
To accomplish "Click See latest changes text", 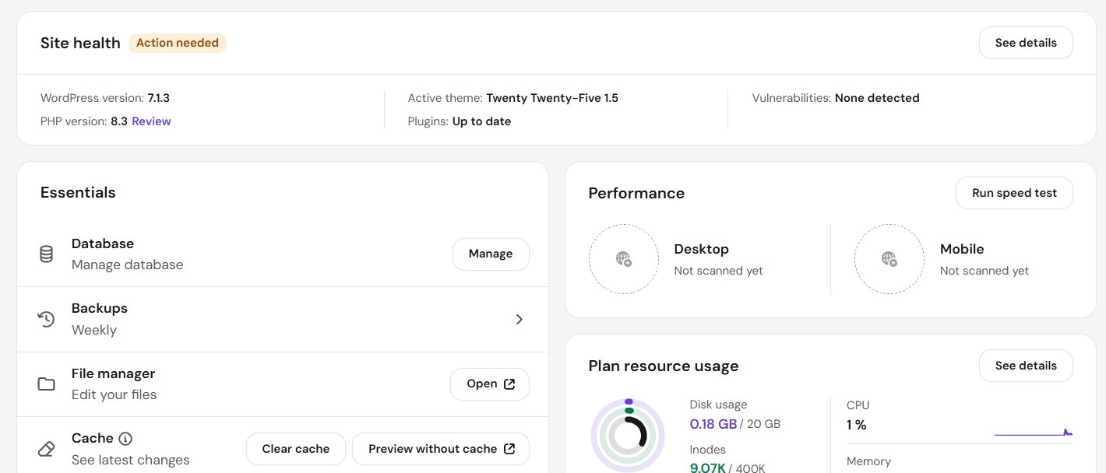I will (131, 460).
